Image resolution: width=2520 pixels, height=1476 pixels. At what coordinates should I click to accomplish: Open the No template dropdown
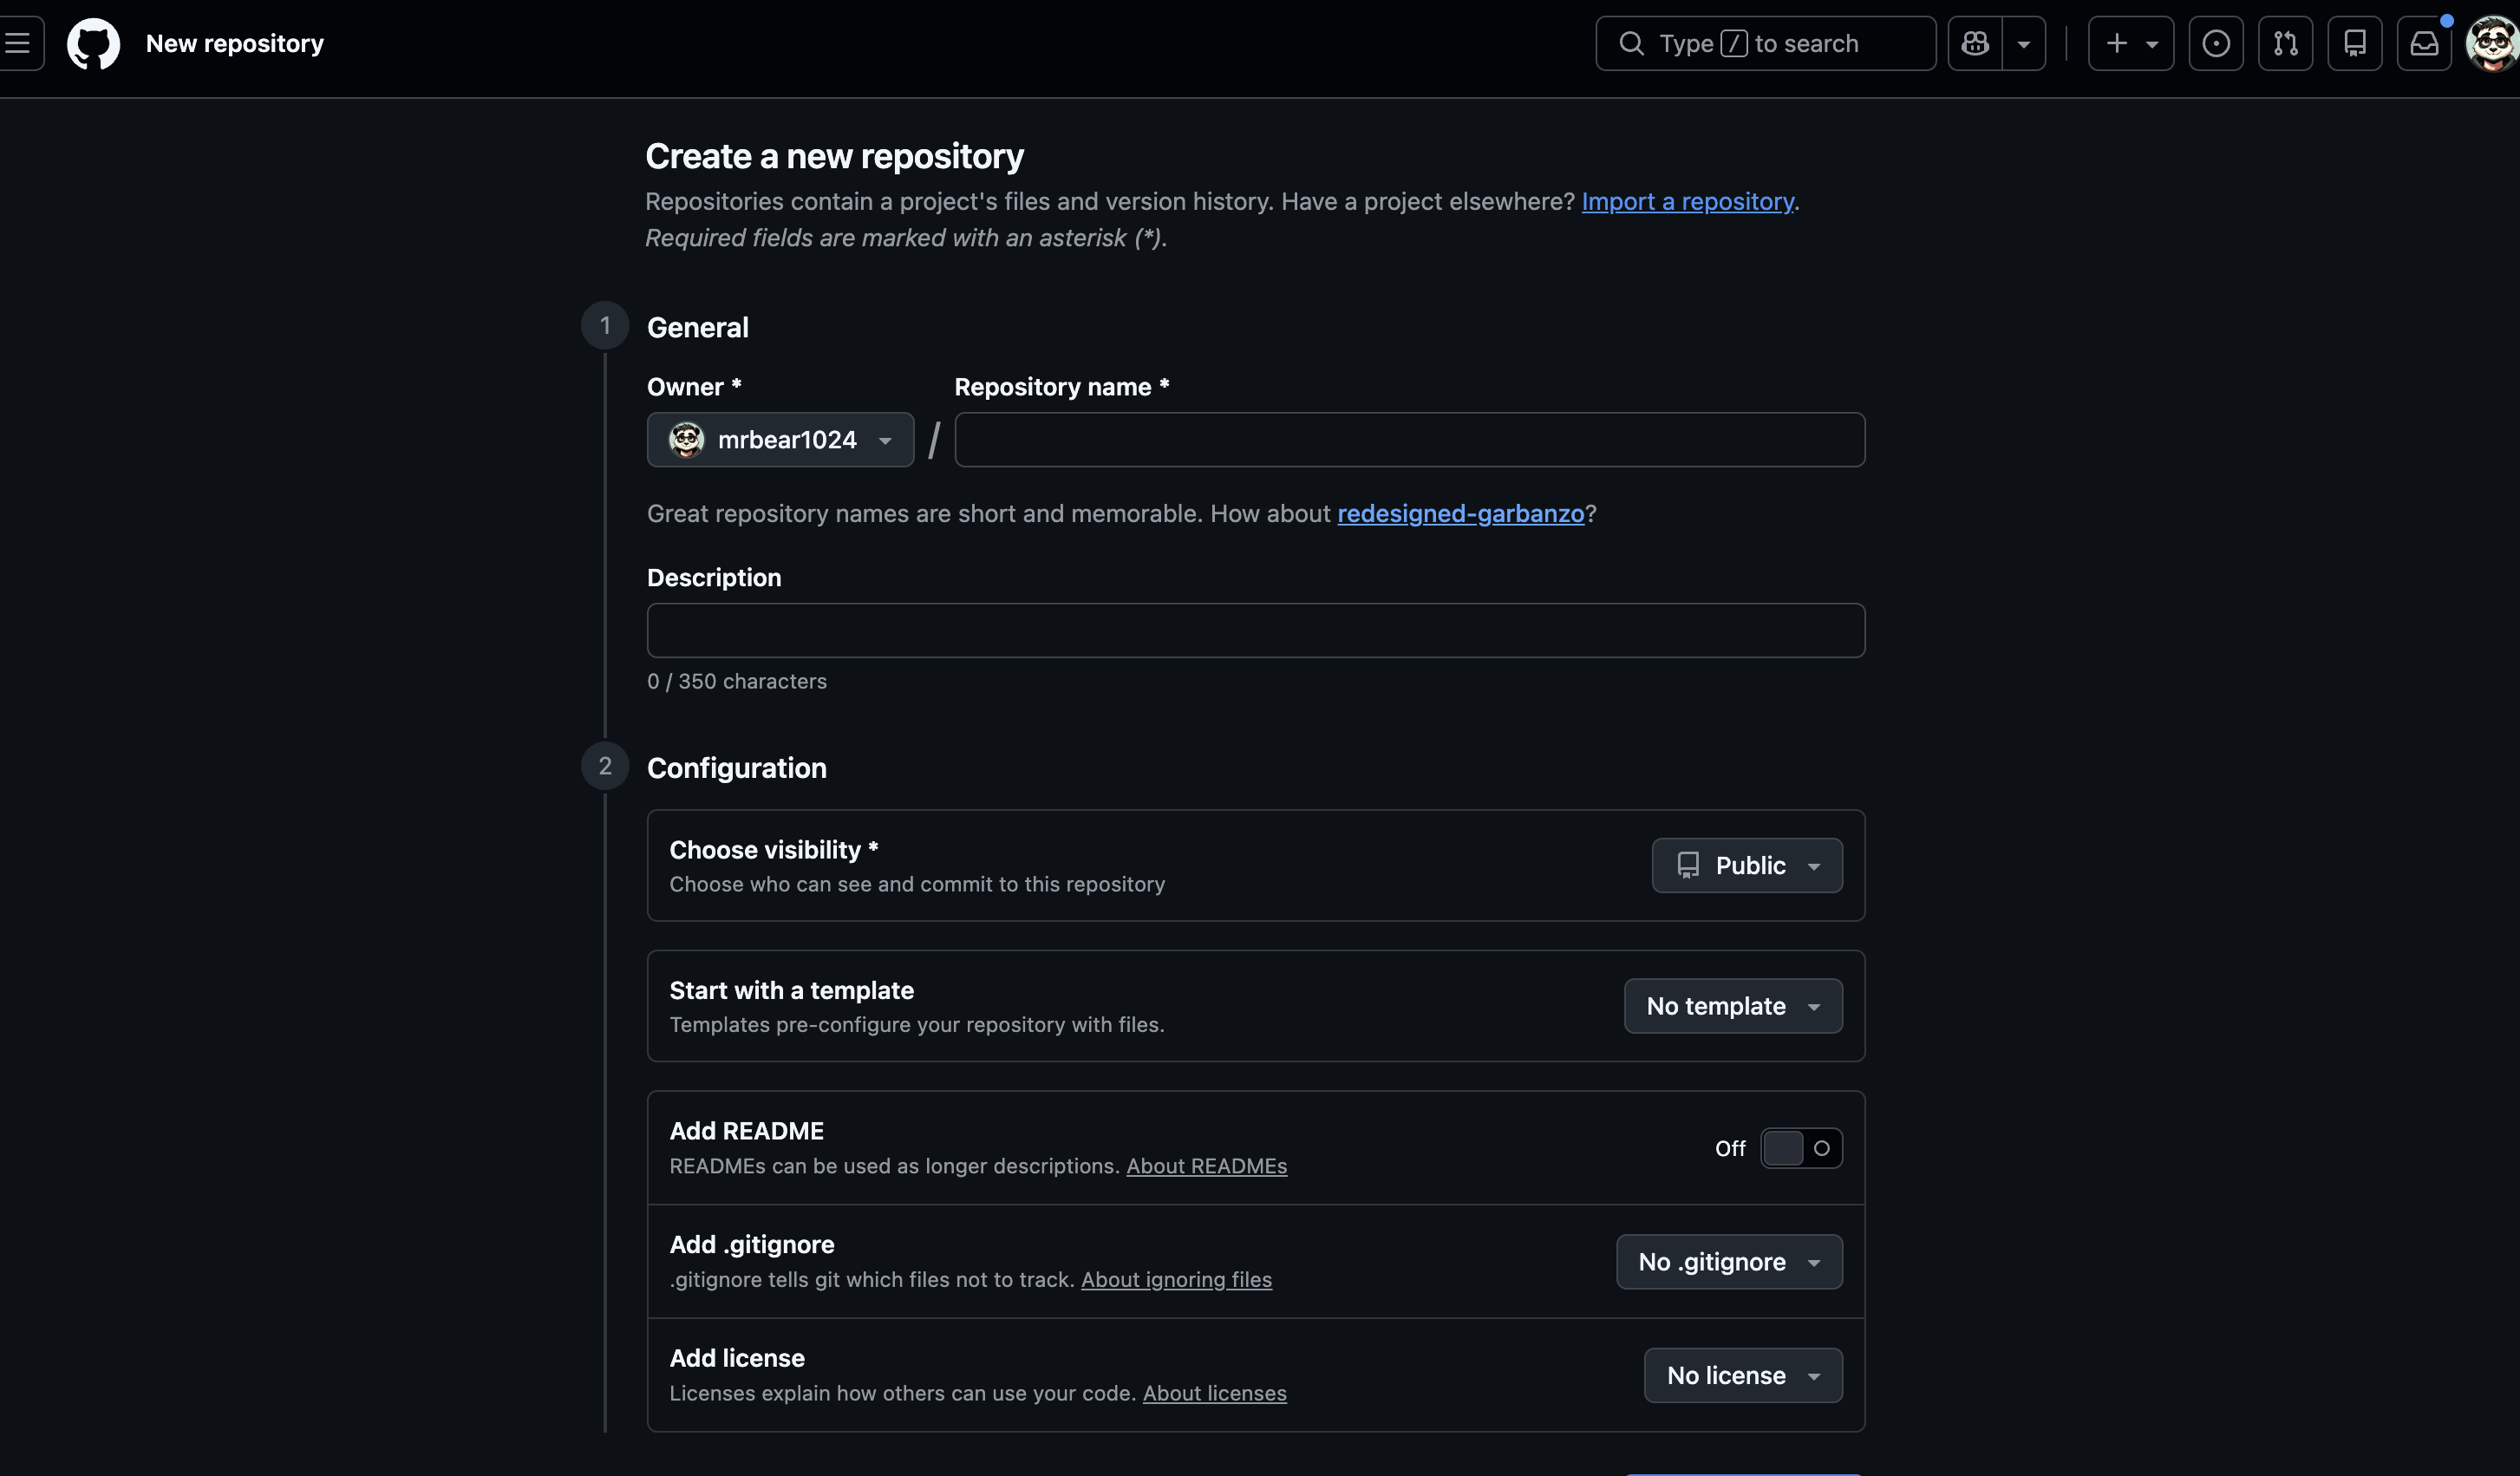point(1733,1005)
